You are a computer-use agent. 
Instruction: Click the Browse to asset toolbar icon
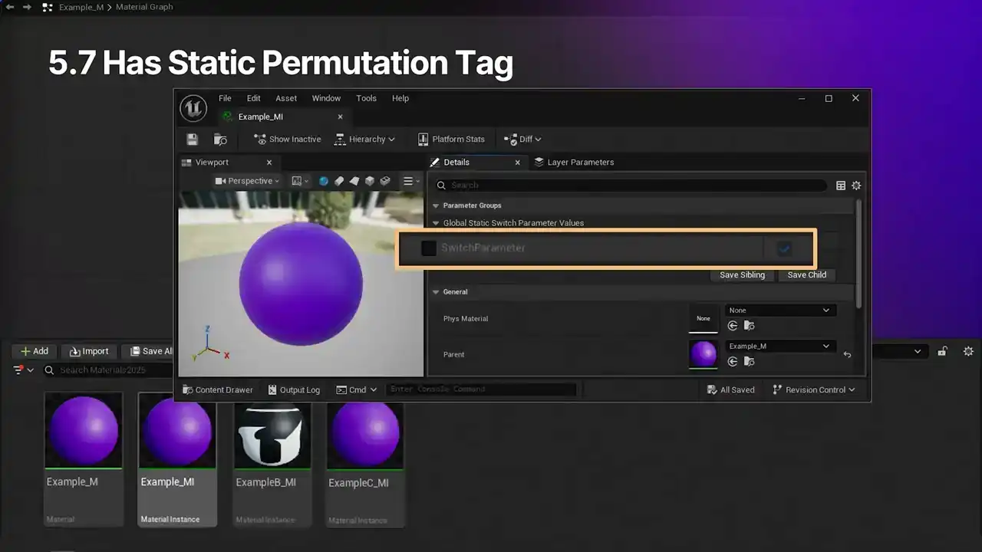220,140
